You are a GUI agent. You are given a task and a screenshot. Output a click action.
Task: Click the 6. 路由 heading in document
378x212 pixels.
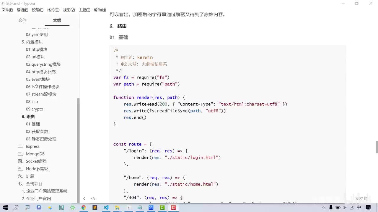pos(118,26)
